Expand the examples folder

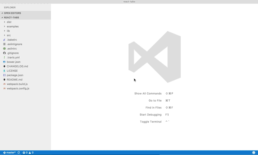coord(5,26)
